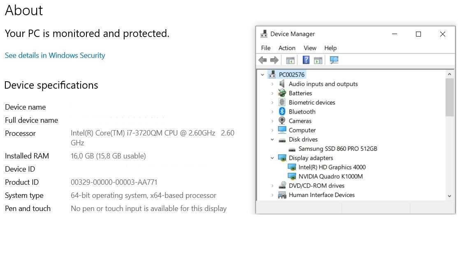Click the Intel HD Graphics 4000 adapter icon

(x=292, y=167)
